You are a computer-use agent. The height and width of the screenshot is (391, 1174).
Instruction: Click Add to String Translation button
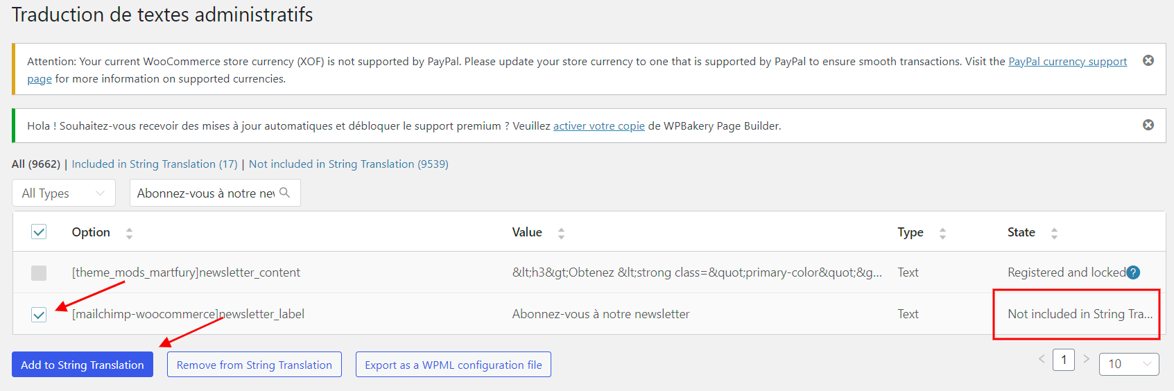83,365
